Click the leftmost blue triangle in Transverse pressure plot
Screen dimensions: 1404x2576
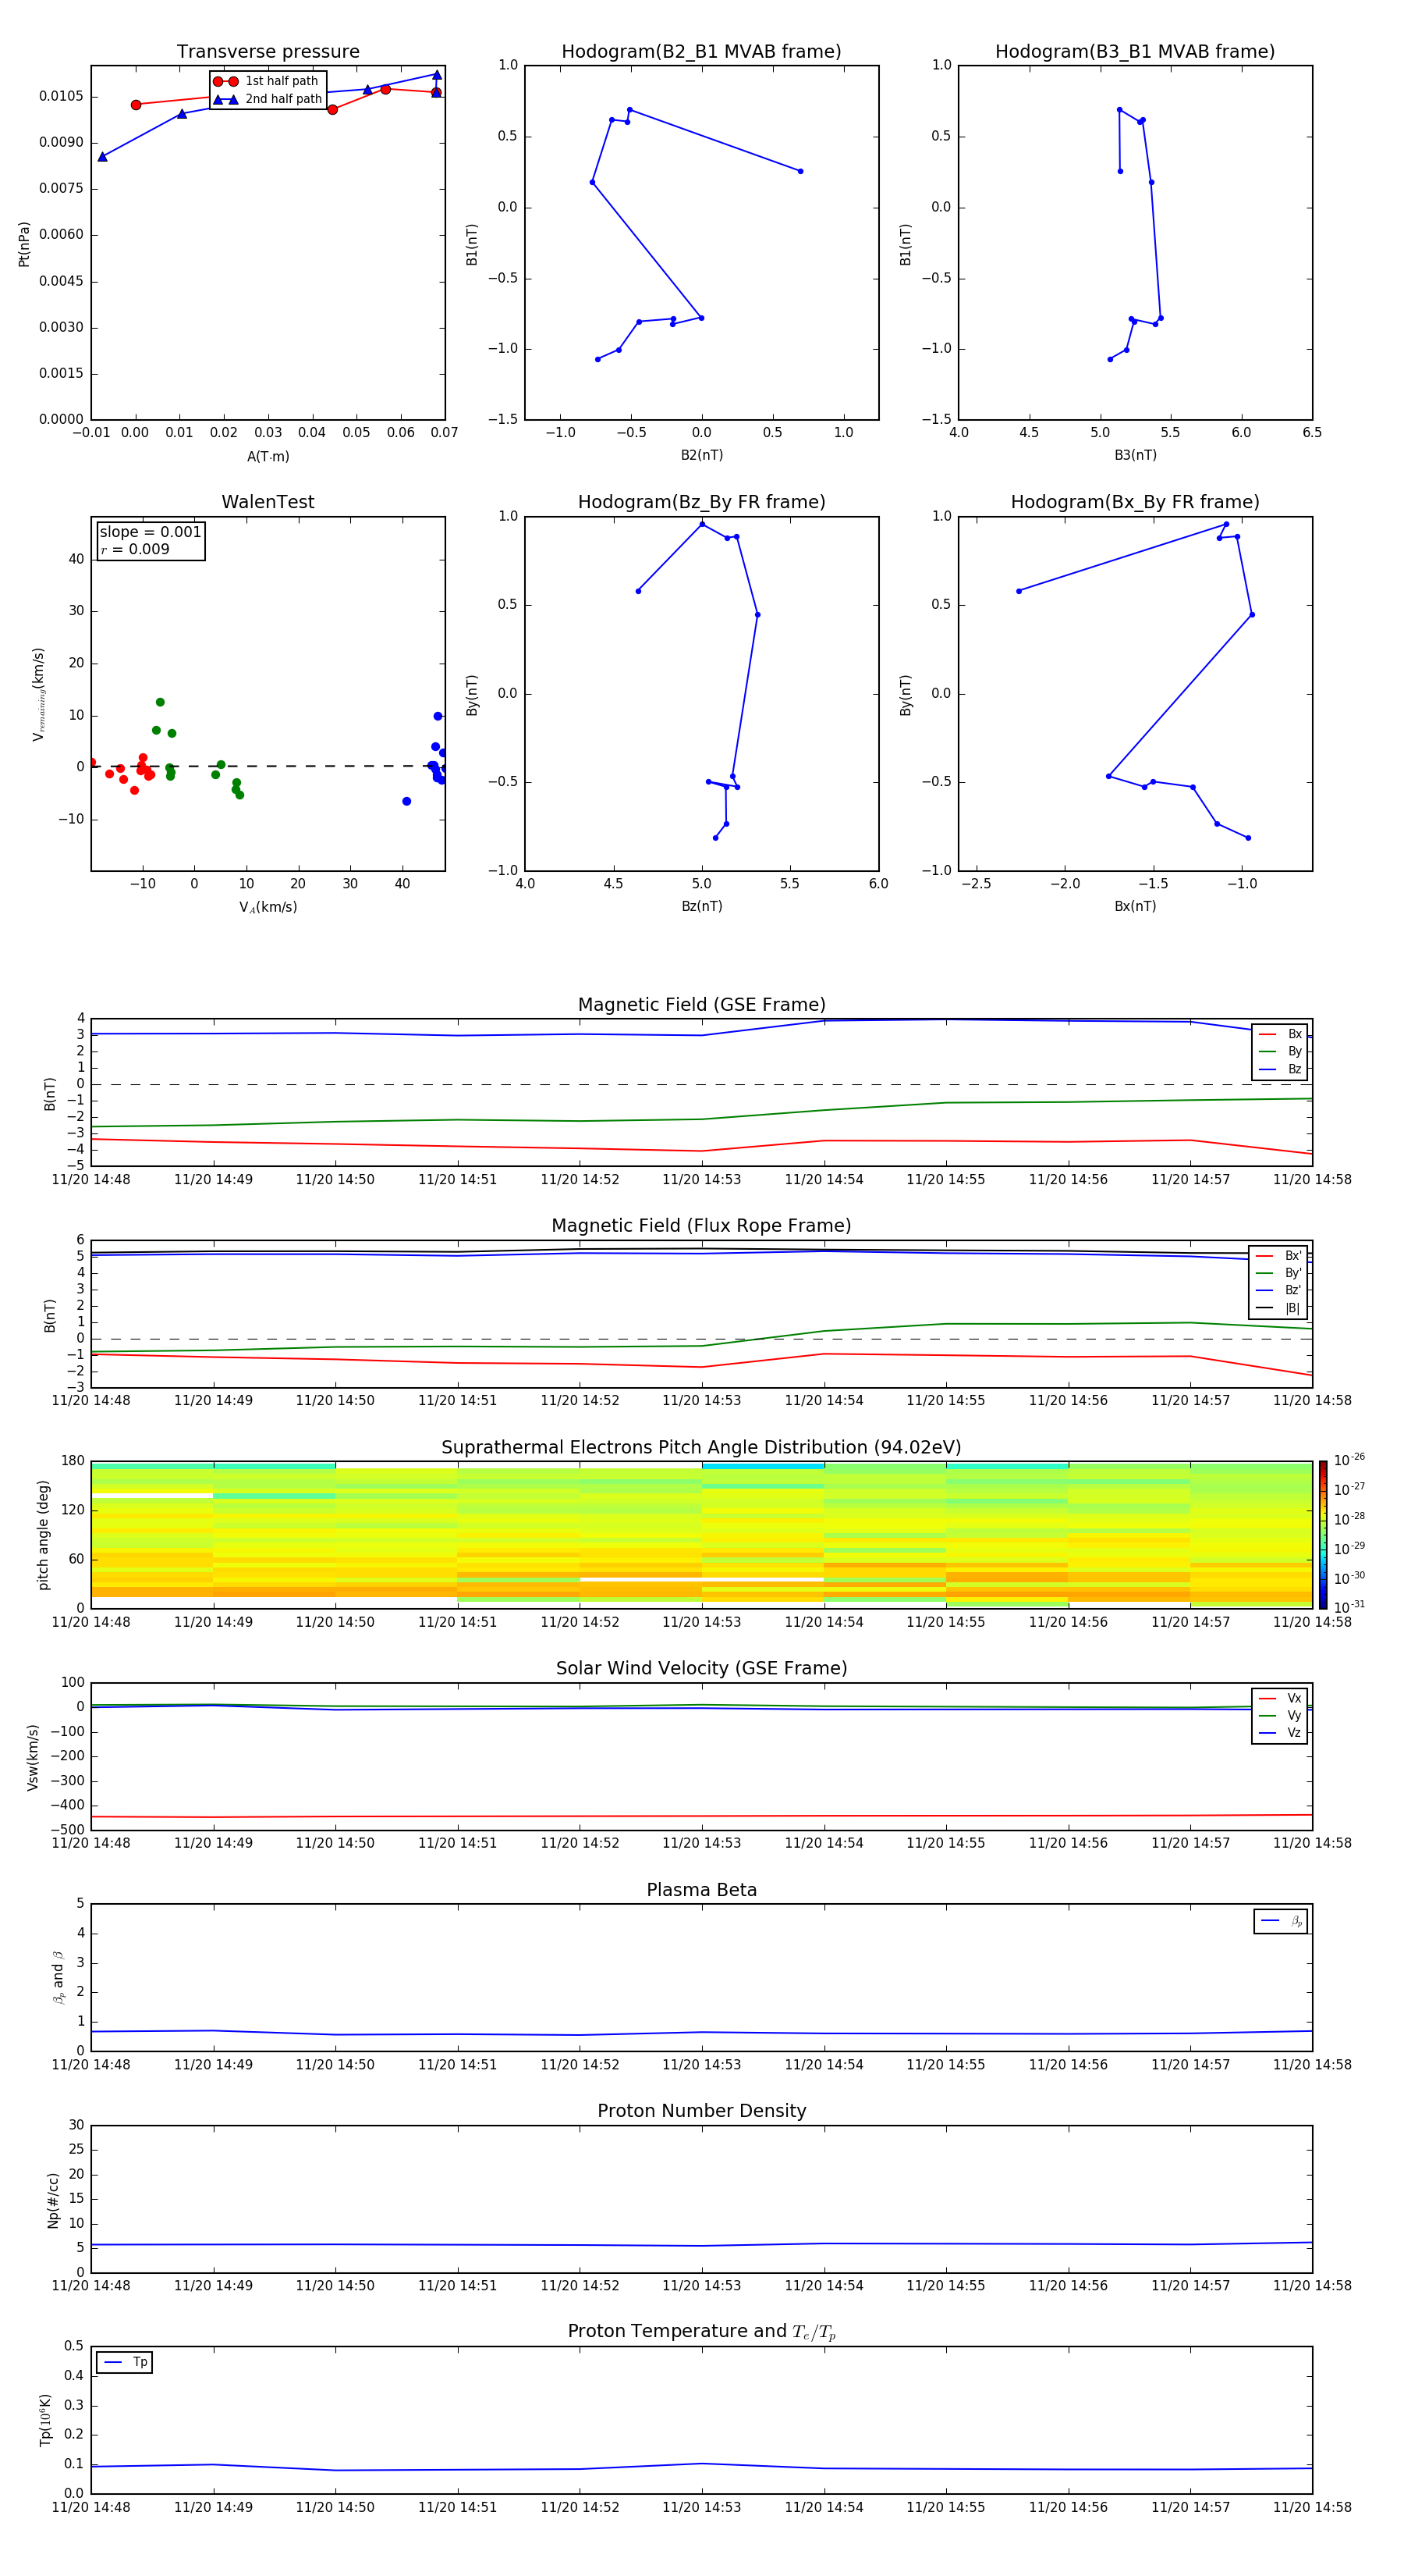pyautogui.click(x=102, y=157)
